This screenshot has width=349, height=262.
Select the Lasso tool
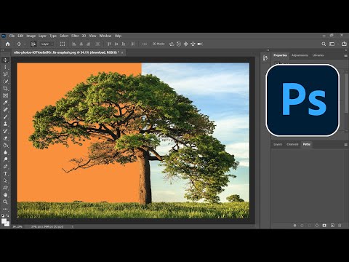(x=5, y=74)
